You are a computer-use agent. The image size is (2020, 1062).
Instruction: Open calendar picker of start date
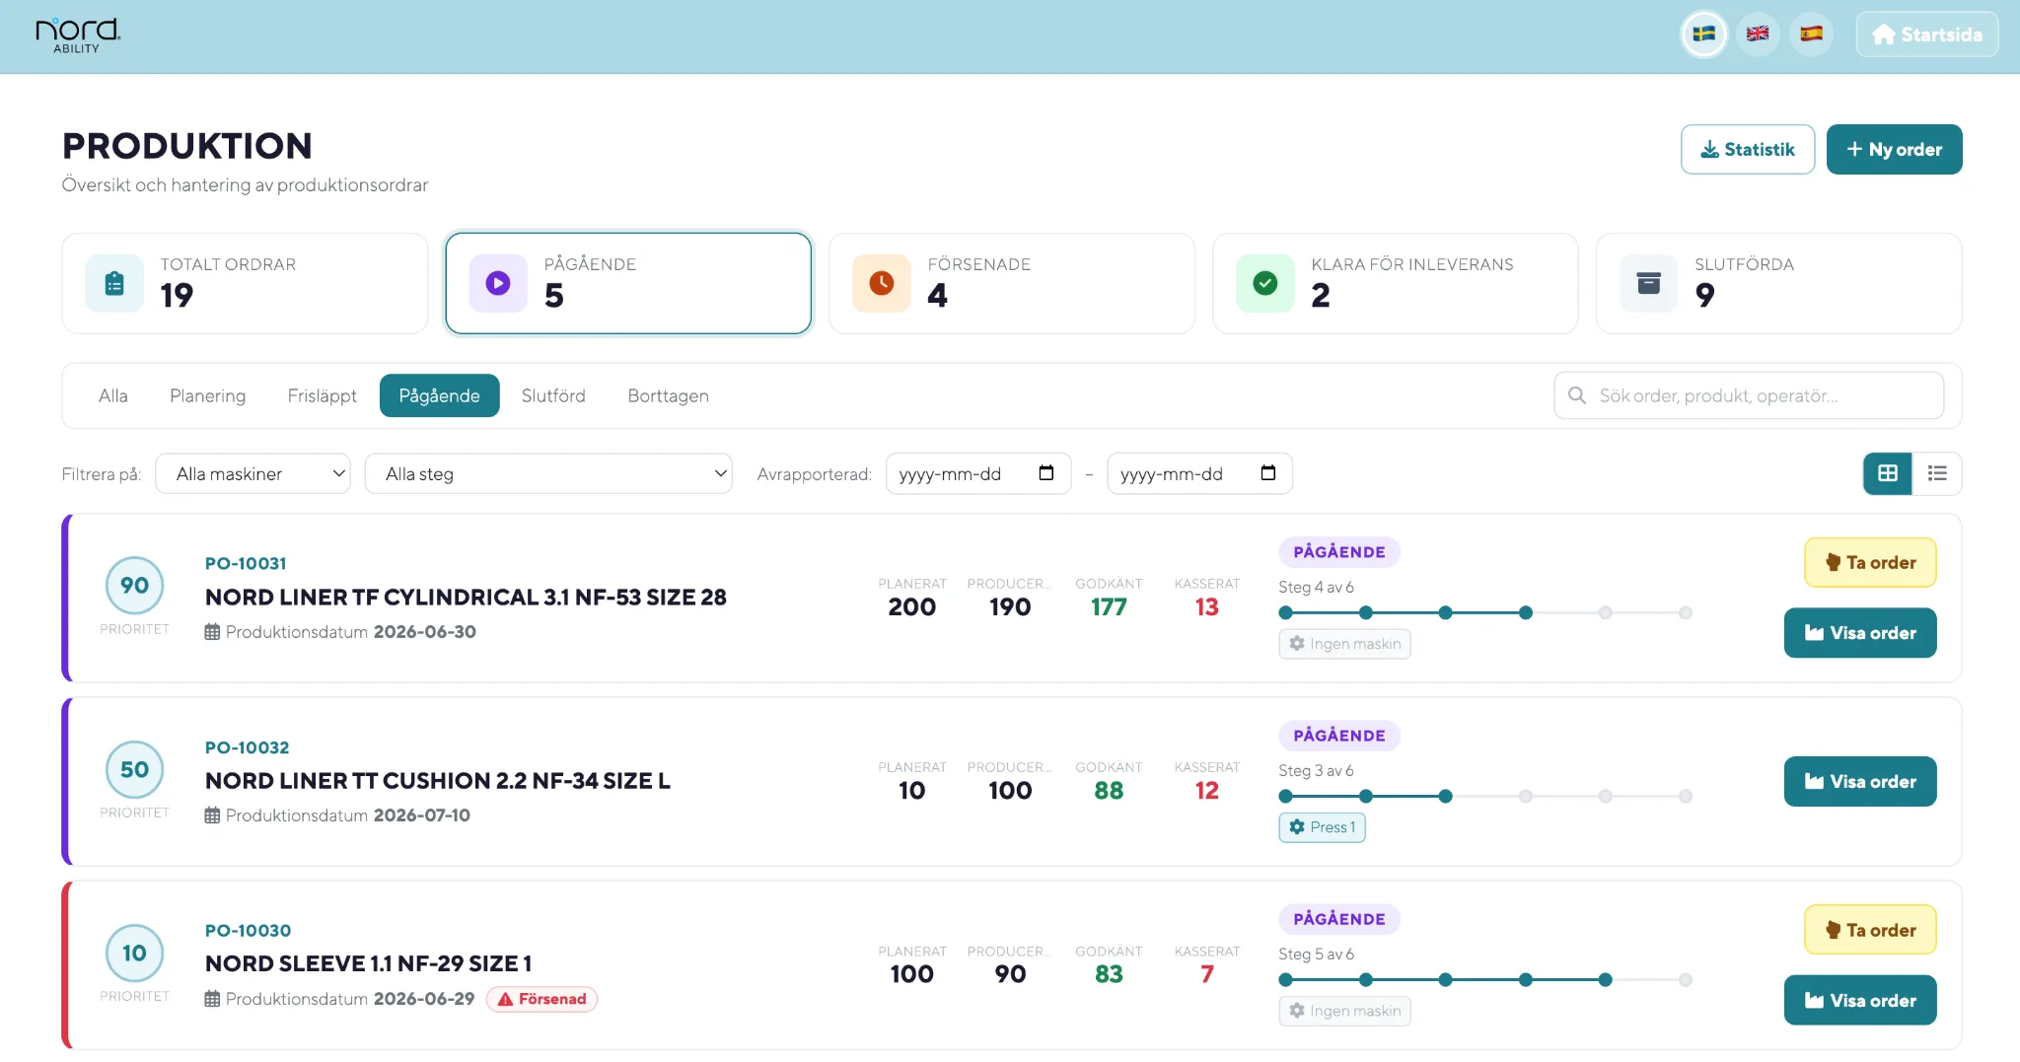(1046, 473)
